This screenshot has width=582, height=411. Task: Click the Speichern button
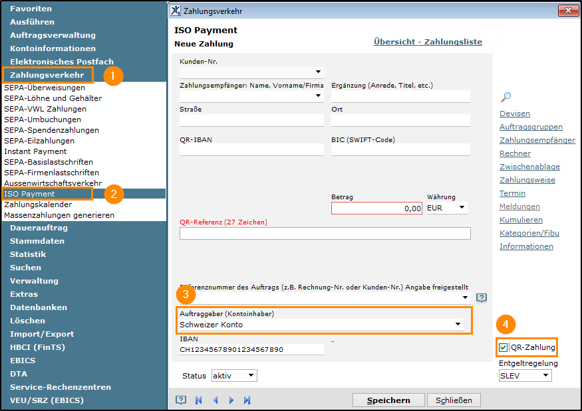click(388, 400)
